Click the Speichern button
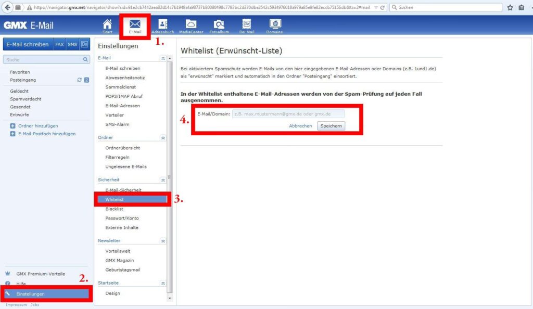 coord(331,126)
